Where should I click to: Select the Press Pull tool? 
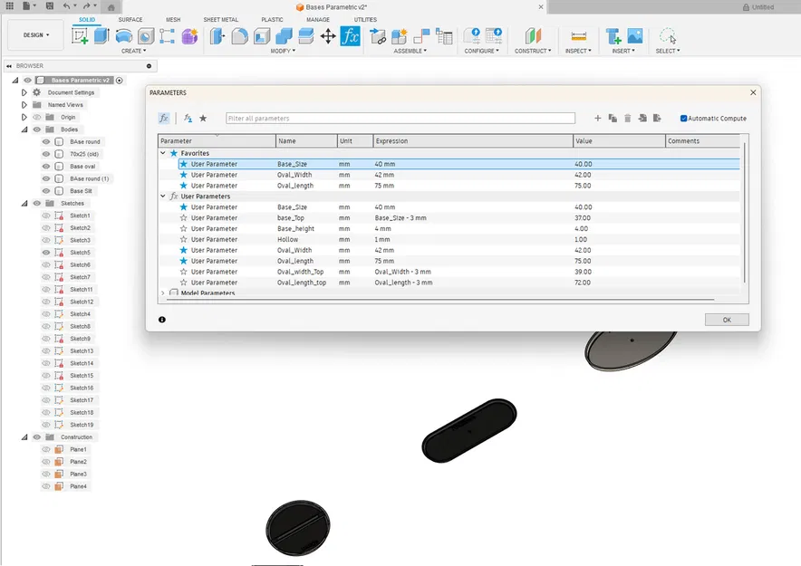(217, 36)
